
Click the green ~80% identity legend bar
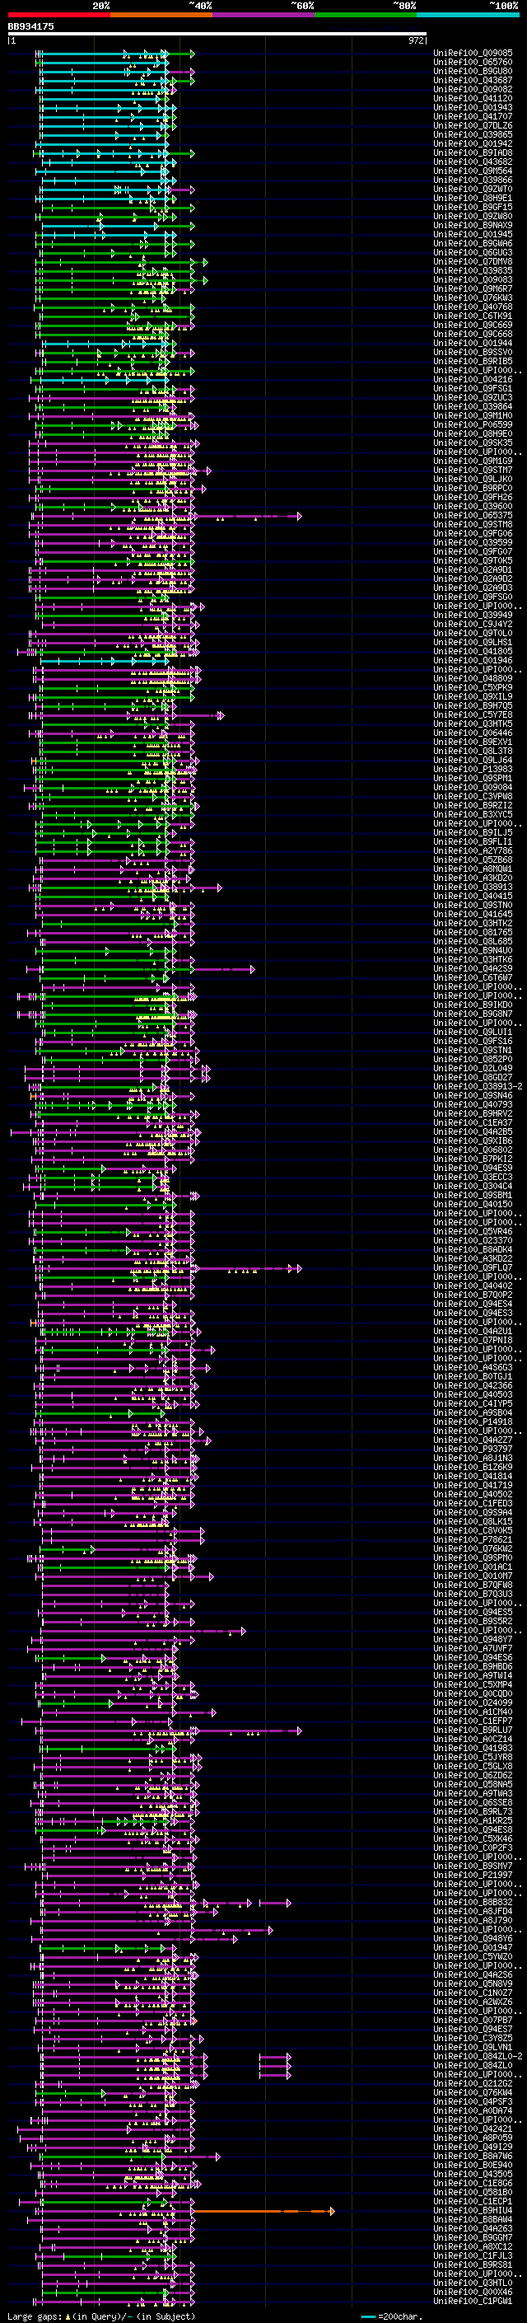(x=366, y=15)
